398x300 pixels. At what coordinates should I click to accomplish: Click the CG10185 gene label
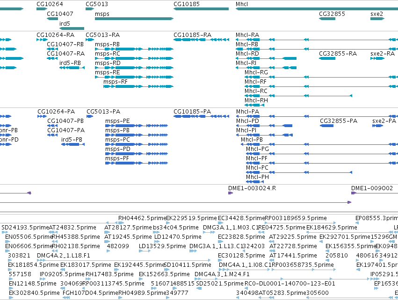pyautogui.click(x=187, y=4)
